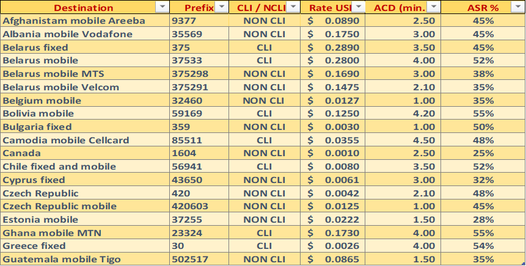Screen dimensions: 526x266
Task: Open the ACD (min.) column filter dropdown
Action: click(434, 7)
